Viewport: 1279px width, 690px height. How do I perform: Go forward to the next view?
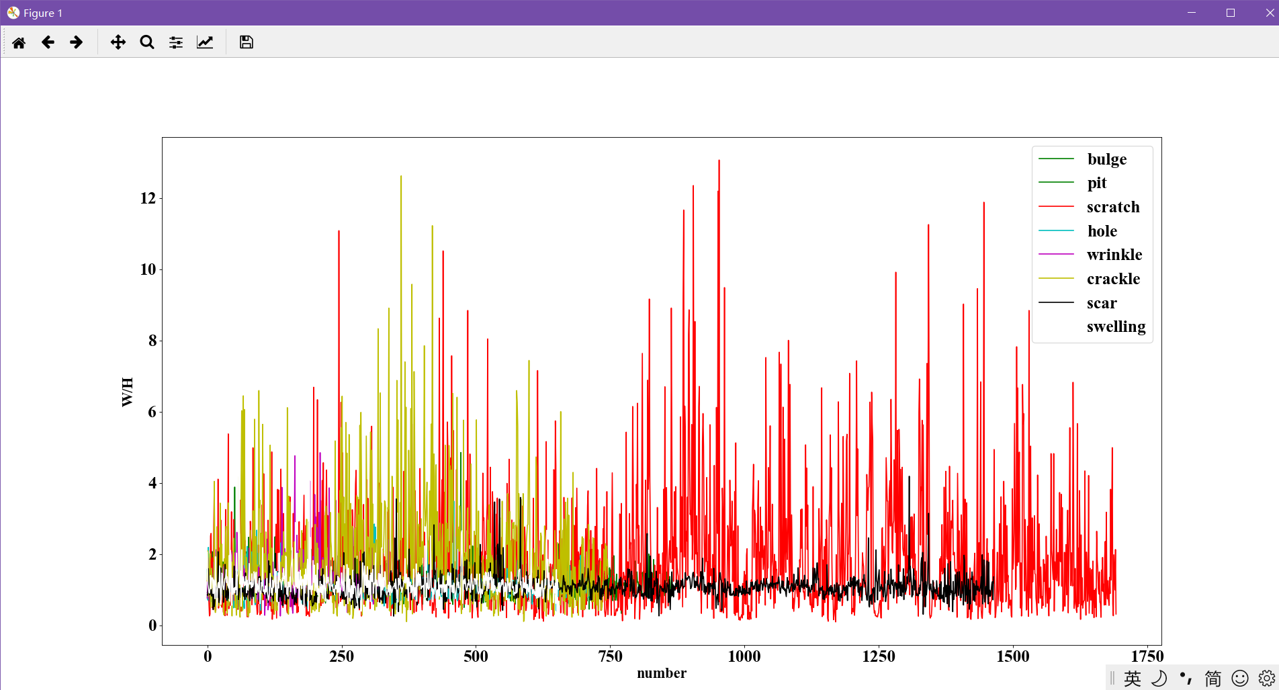pos(77,42)
